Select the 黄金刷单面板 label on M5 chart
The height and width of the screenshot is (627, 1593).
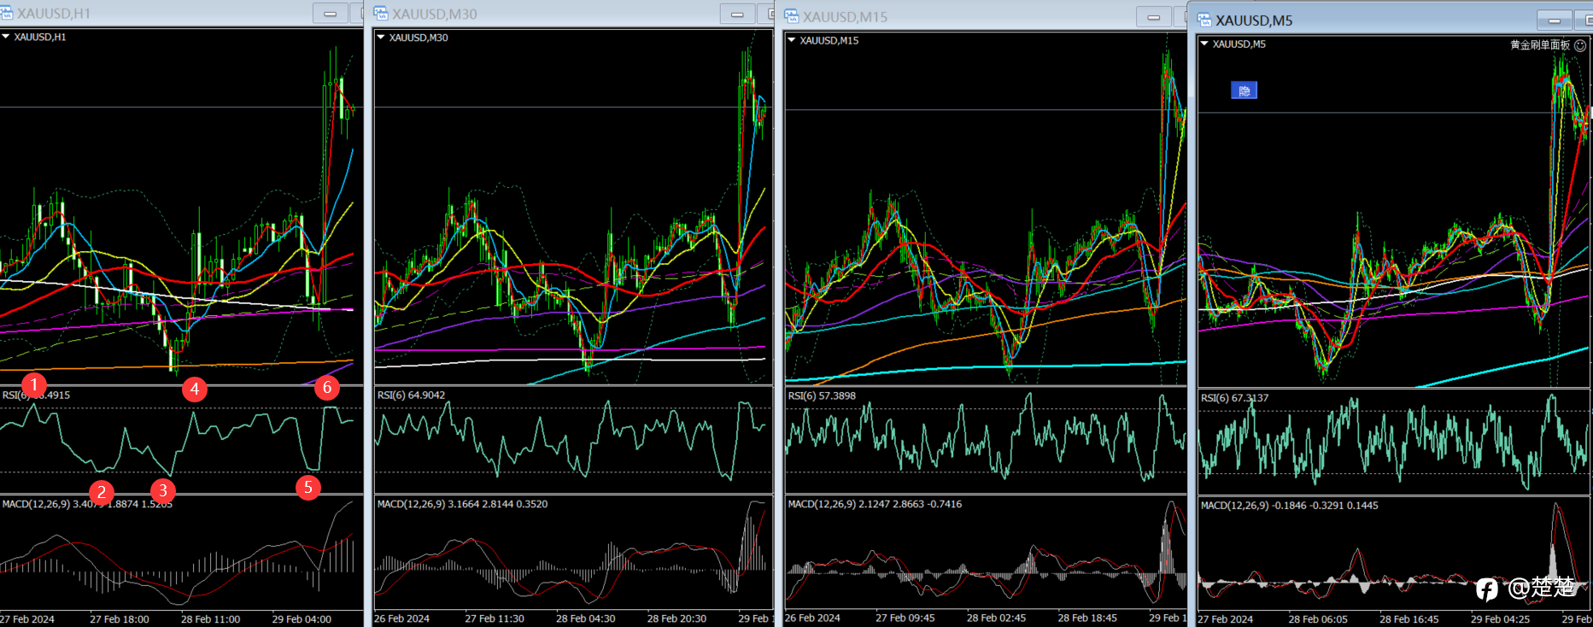click(1539, 45)
